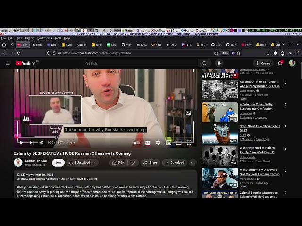Close the active YouTube tab

(26, 45)
